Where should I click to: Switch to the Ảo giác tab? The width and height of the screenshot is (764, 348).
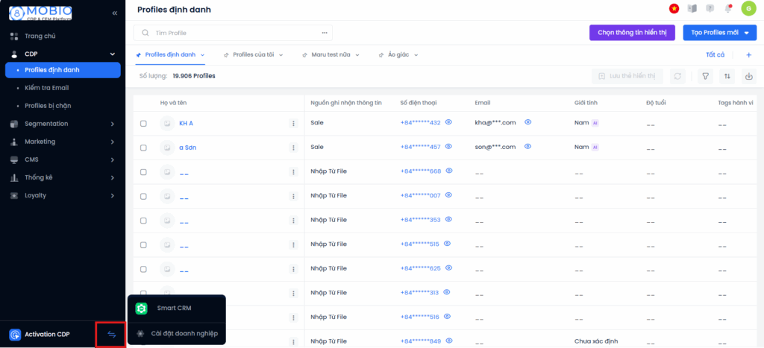[x=400, y=55]
